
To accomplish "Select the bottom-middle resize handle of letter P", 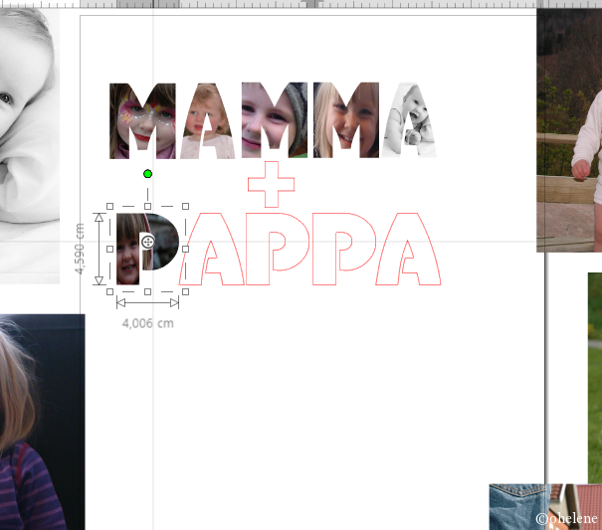I will coord(148,291).
